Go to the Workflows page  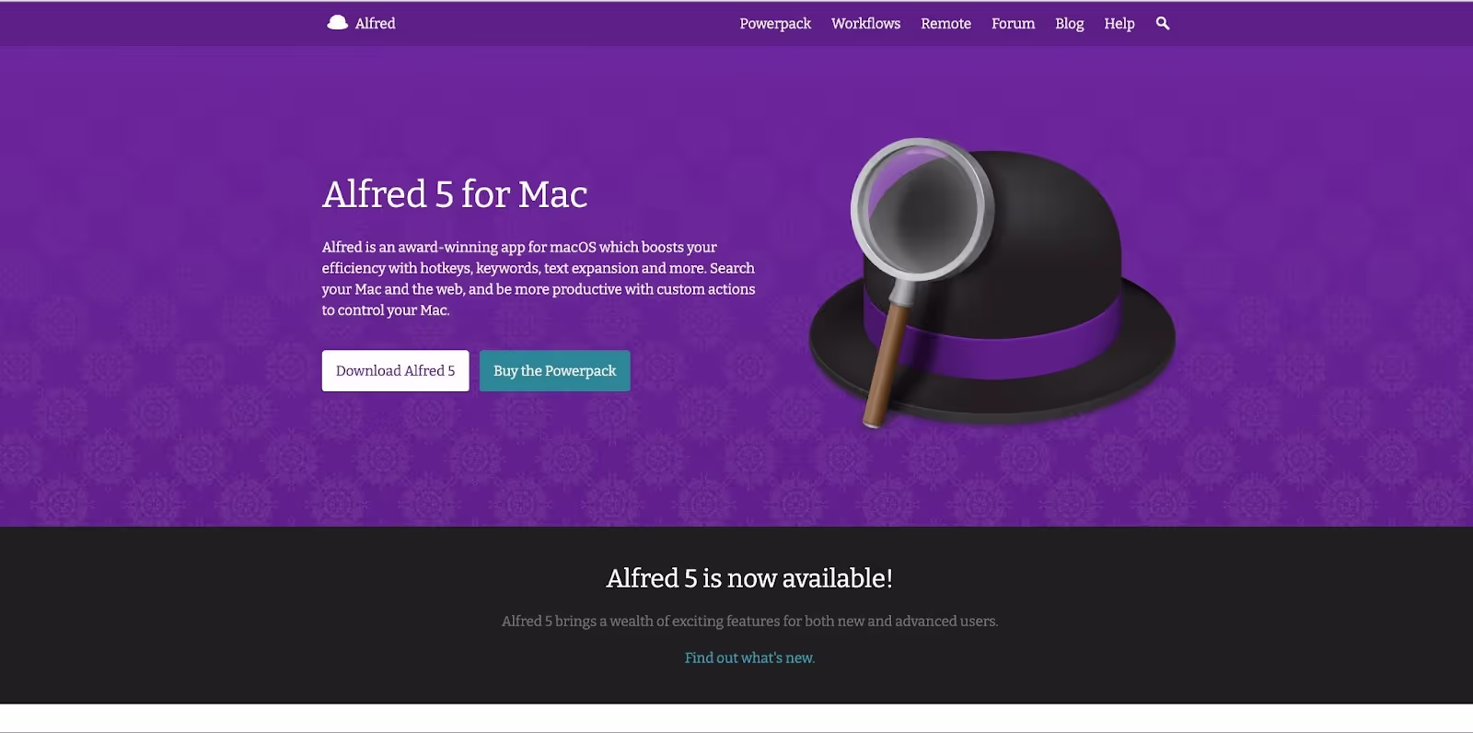pos(865,23)
